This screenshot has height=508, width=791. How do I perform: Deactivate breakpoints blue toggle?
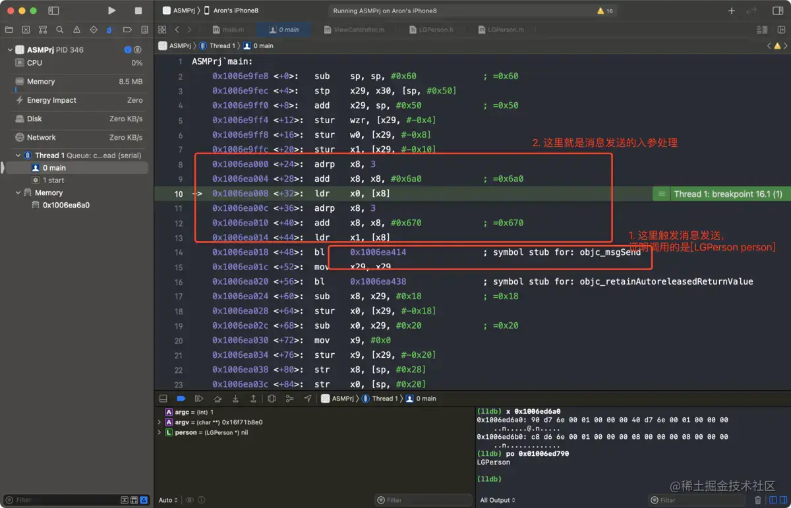(x=181, y=399)
